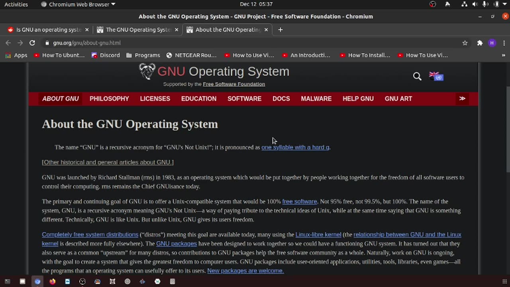Open the HELP GNU menu item
This screenshot has height=287, width=510.
[x=358, y=98]
